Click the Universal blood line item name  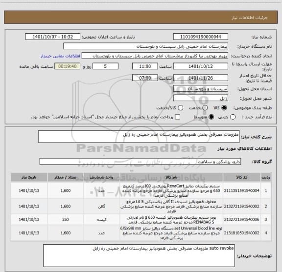(x=171, y=233)
